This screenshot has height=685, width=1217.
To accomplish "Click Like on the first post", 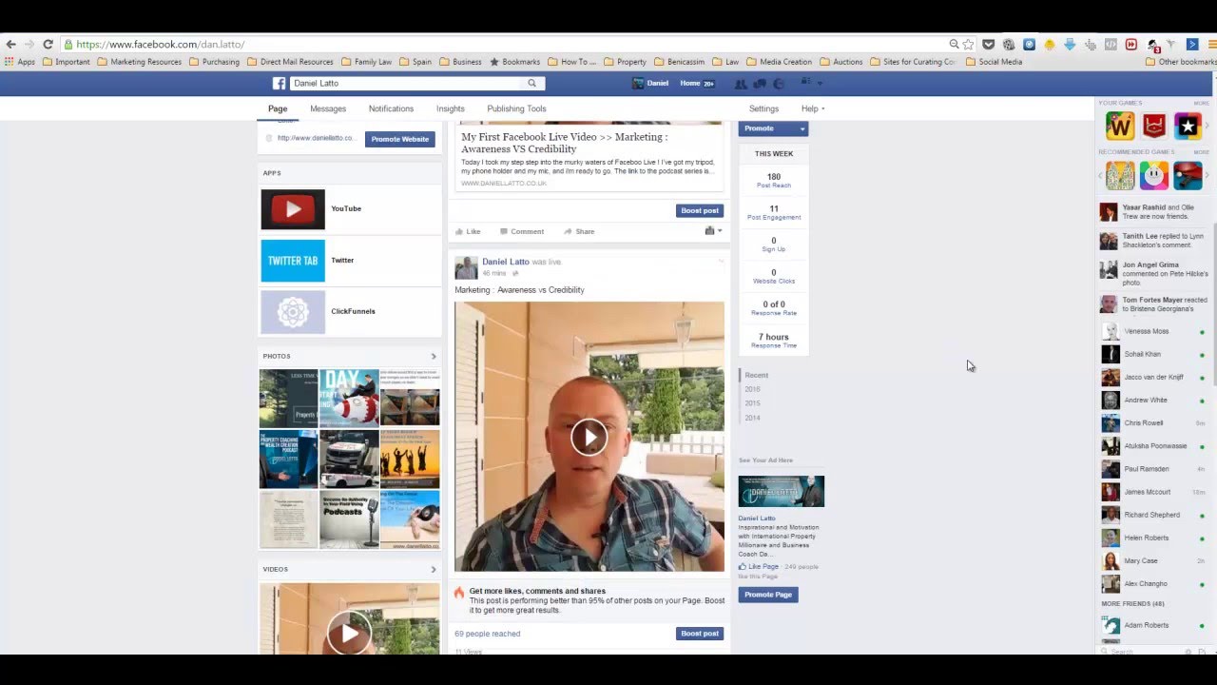I will (467, 231).
